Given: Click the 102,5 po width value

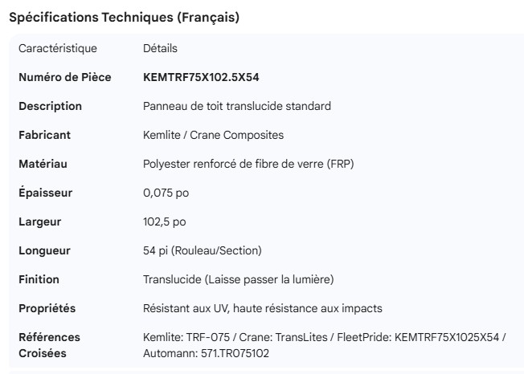Looking at the screenshot, I should pos(163,222).
